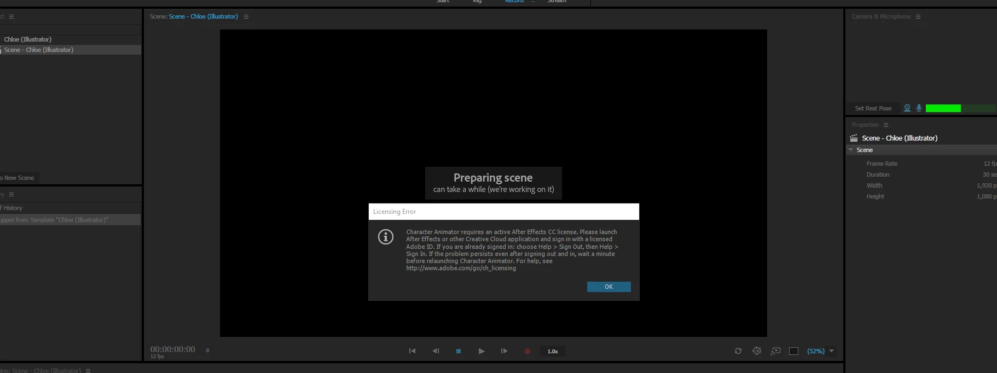Click the Licensing Error title bar

504,212
